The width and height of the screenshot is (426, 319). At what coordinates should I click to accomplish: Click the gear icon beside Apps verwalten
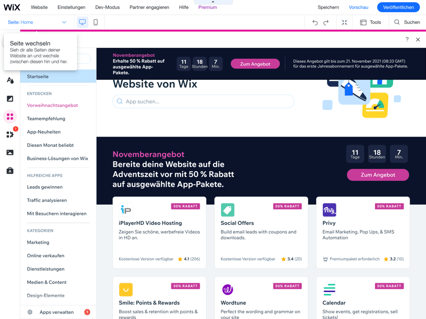[x=30, y=312]
